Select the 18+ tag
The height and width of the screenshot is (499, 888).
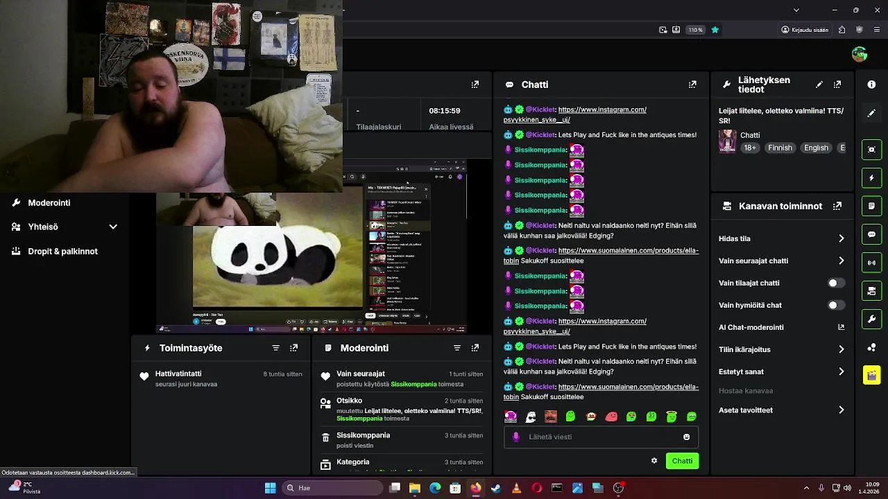(750, 148)
